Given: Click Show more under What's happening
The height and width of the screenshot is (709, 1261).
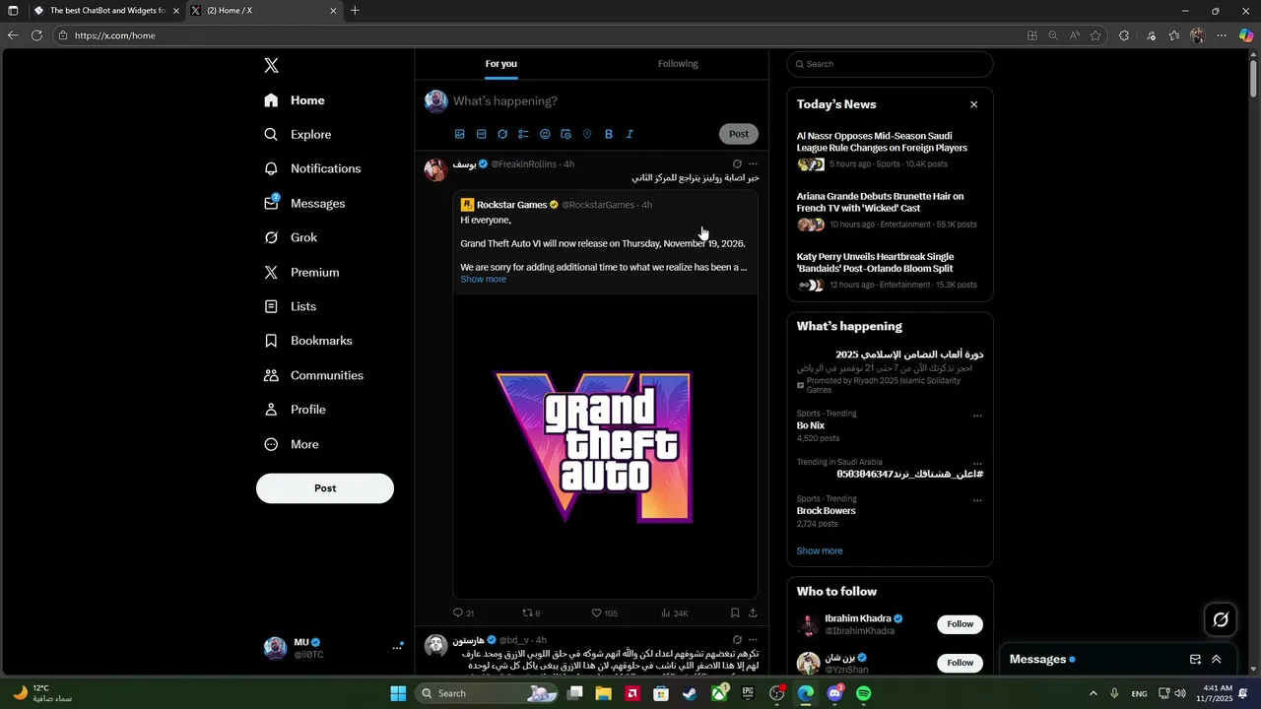Looking at the screenshot, I should click(820, 550).
